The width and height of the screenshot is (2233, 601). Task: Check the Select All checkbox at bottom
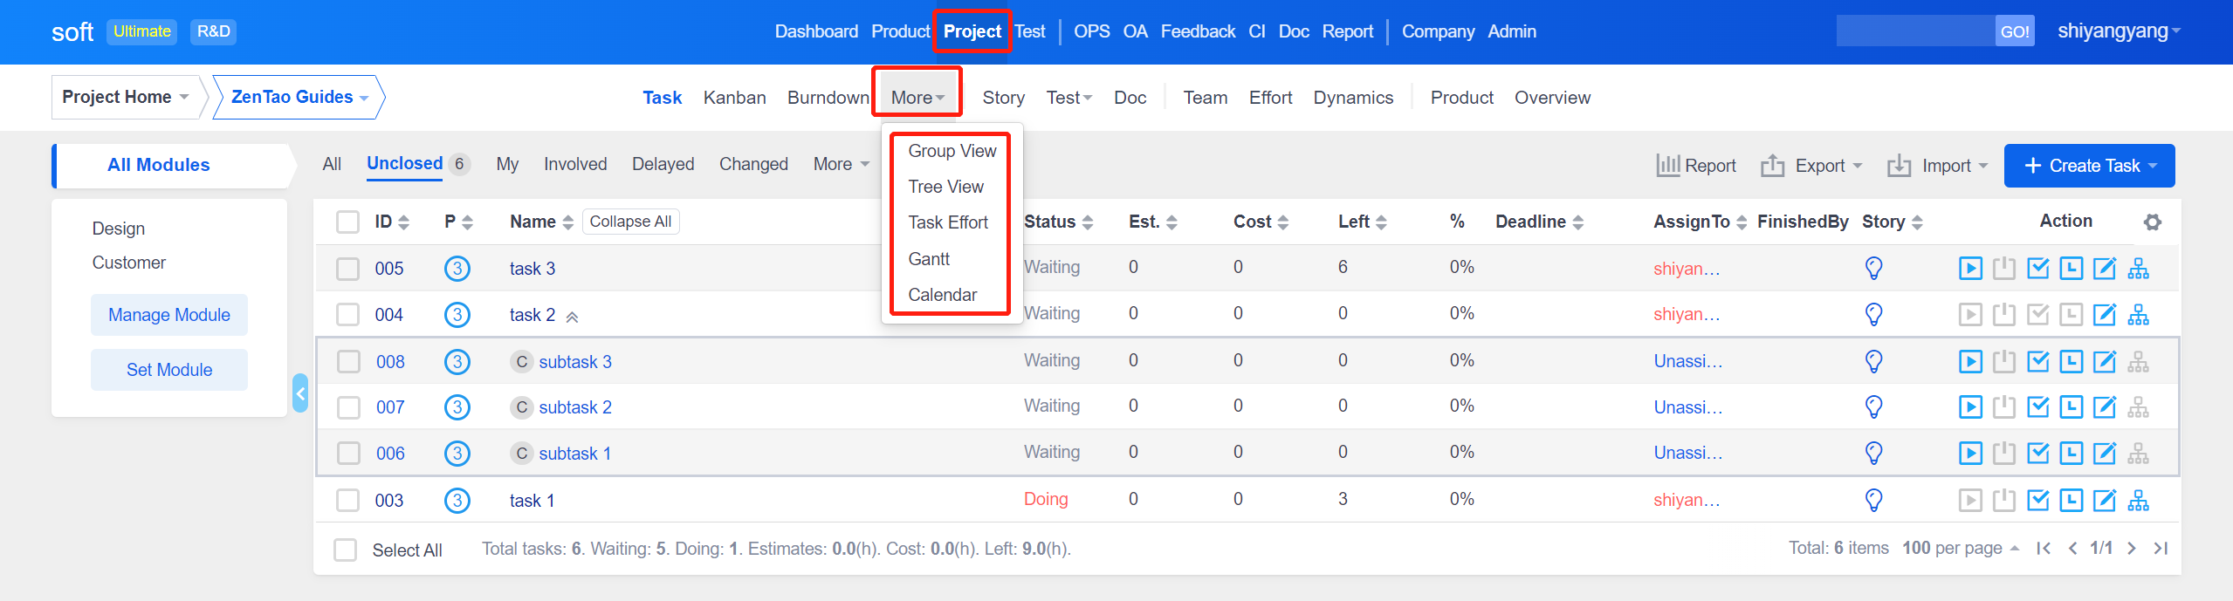pyautogui.click(x=346, y=550)
